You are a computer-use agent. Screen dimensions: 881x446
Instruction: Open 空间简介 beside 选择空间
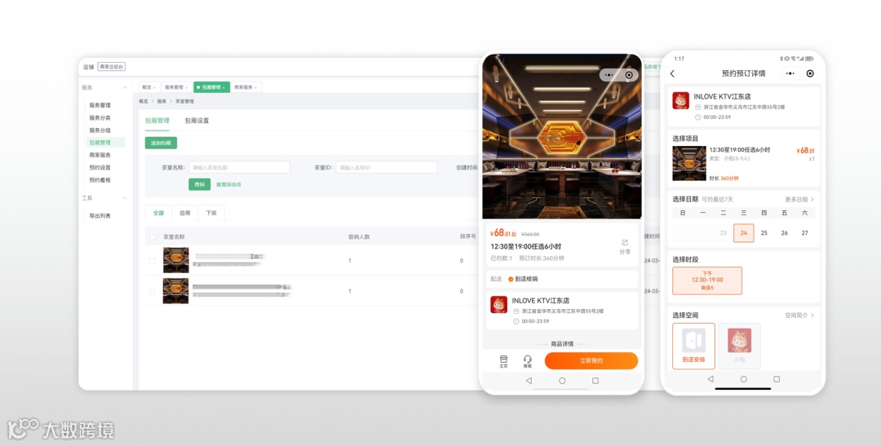[799, 315]
